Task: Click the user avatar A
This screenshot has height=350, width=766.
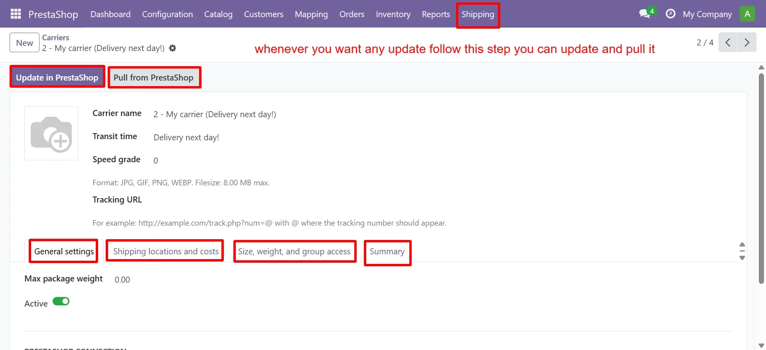Action: pyautogui.click(x=747, y=14)
